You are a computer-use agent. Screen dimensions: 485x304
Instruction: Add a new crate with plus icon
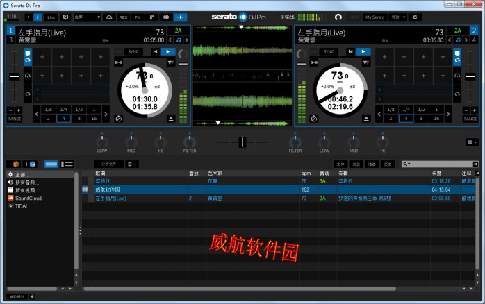(x=12, y=164)
